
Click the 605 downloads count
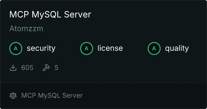click(x=27, y=68)
